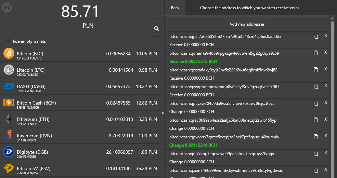The width and height of the screenshot is (337, 178).
Task: Copy address ending in 9cjszttsy5
Action: [x=316, y=103]
